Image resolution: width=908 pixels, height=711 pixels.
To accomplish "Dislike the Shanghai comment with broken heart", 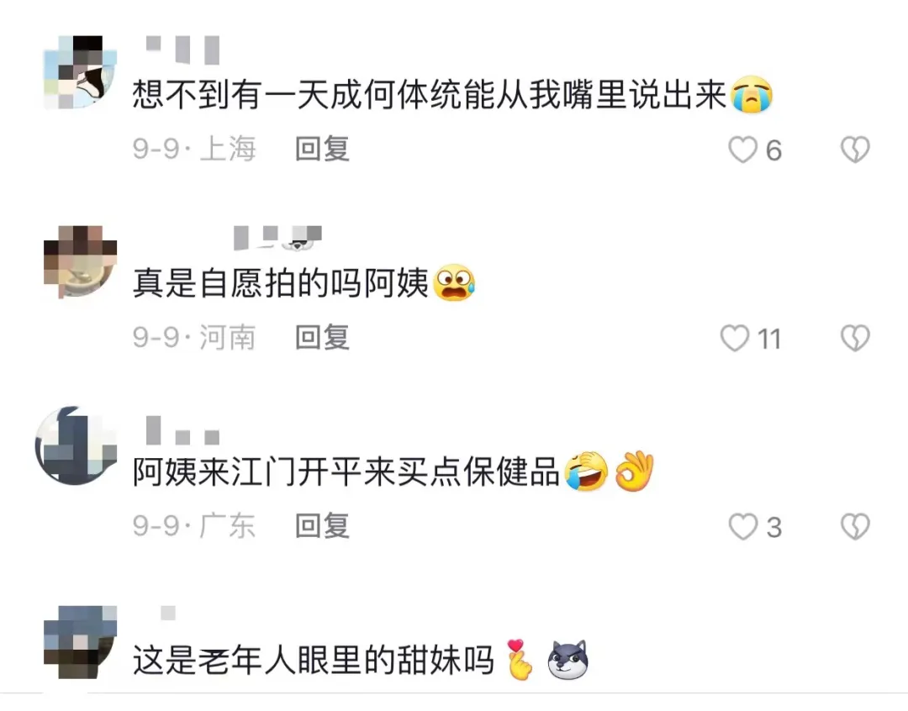I will (x=855, y=150).
